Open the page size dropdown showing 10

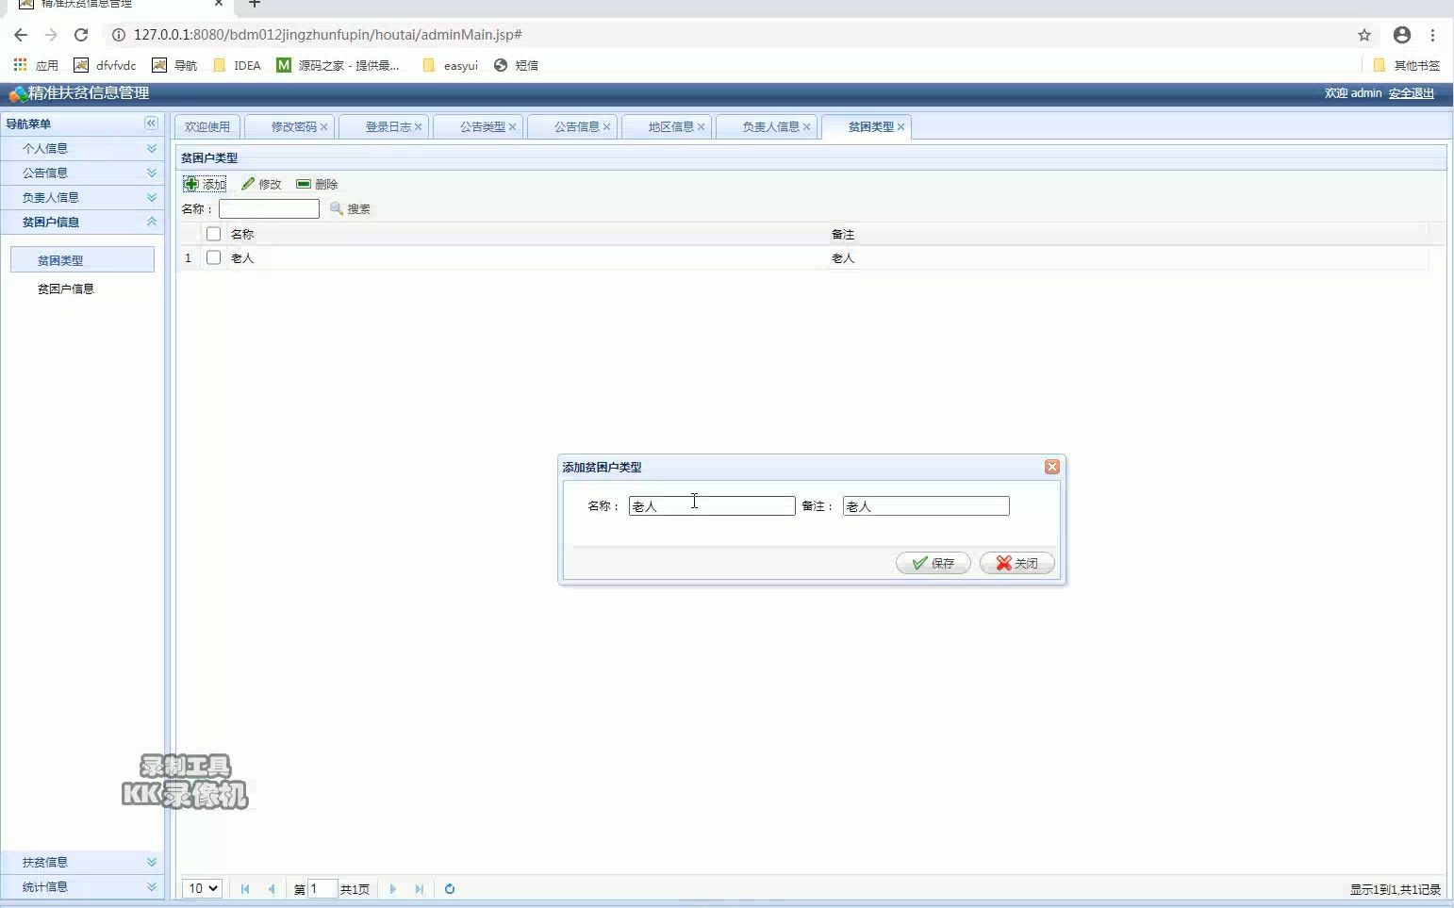(x=202, y=888)
